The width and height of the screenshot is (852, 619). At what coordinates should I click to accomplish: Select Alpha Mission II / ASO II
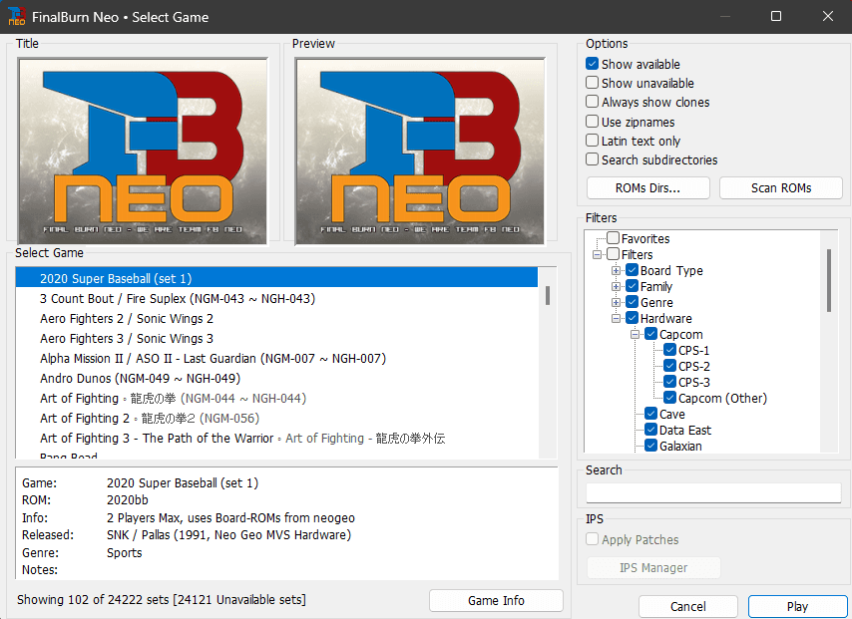click(276, 359)
